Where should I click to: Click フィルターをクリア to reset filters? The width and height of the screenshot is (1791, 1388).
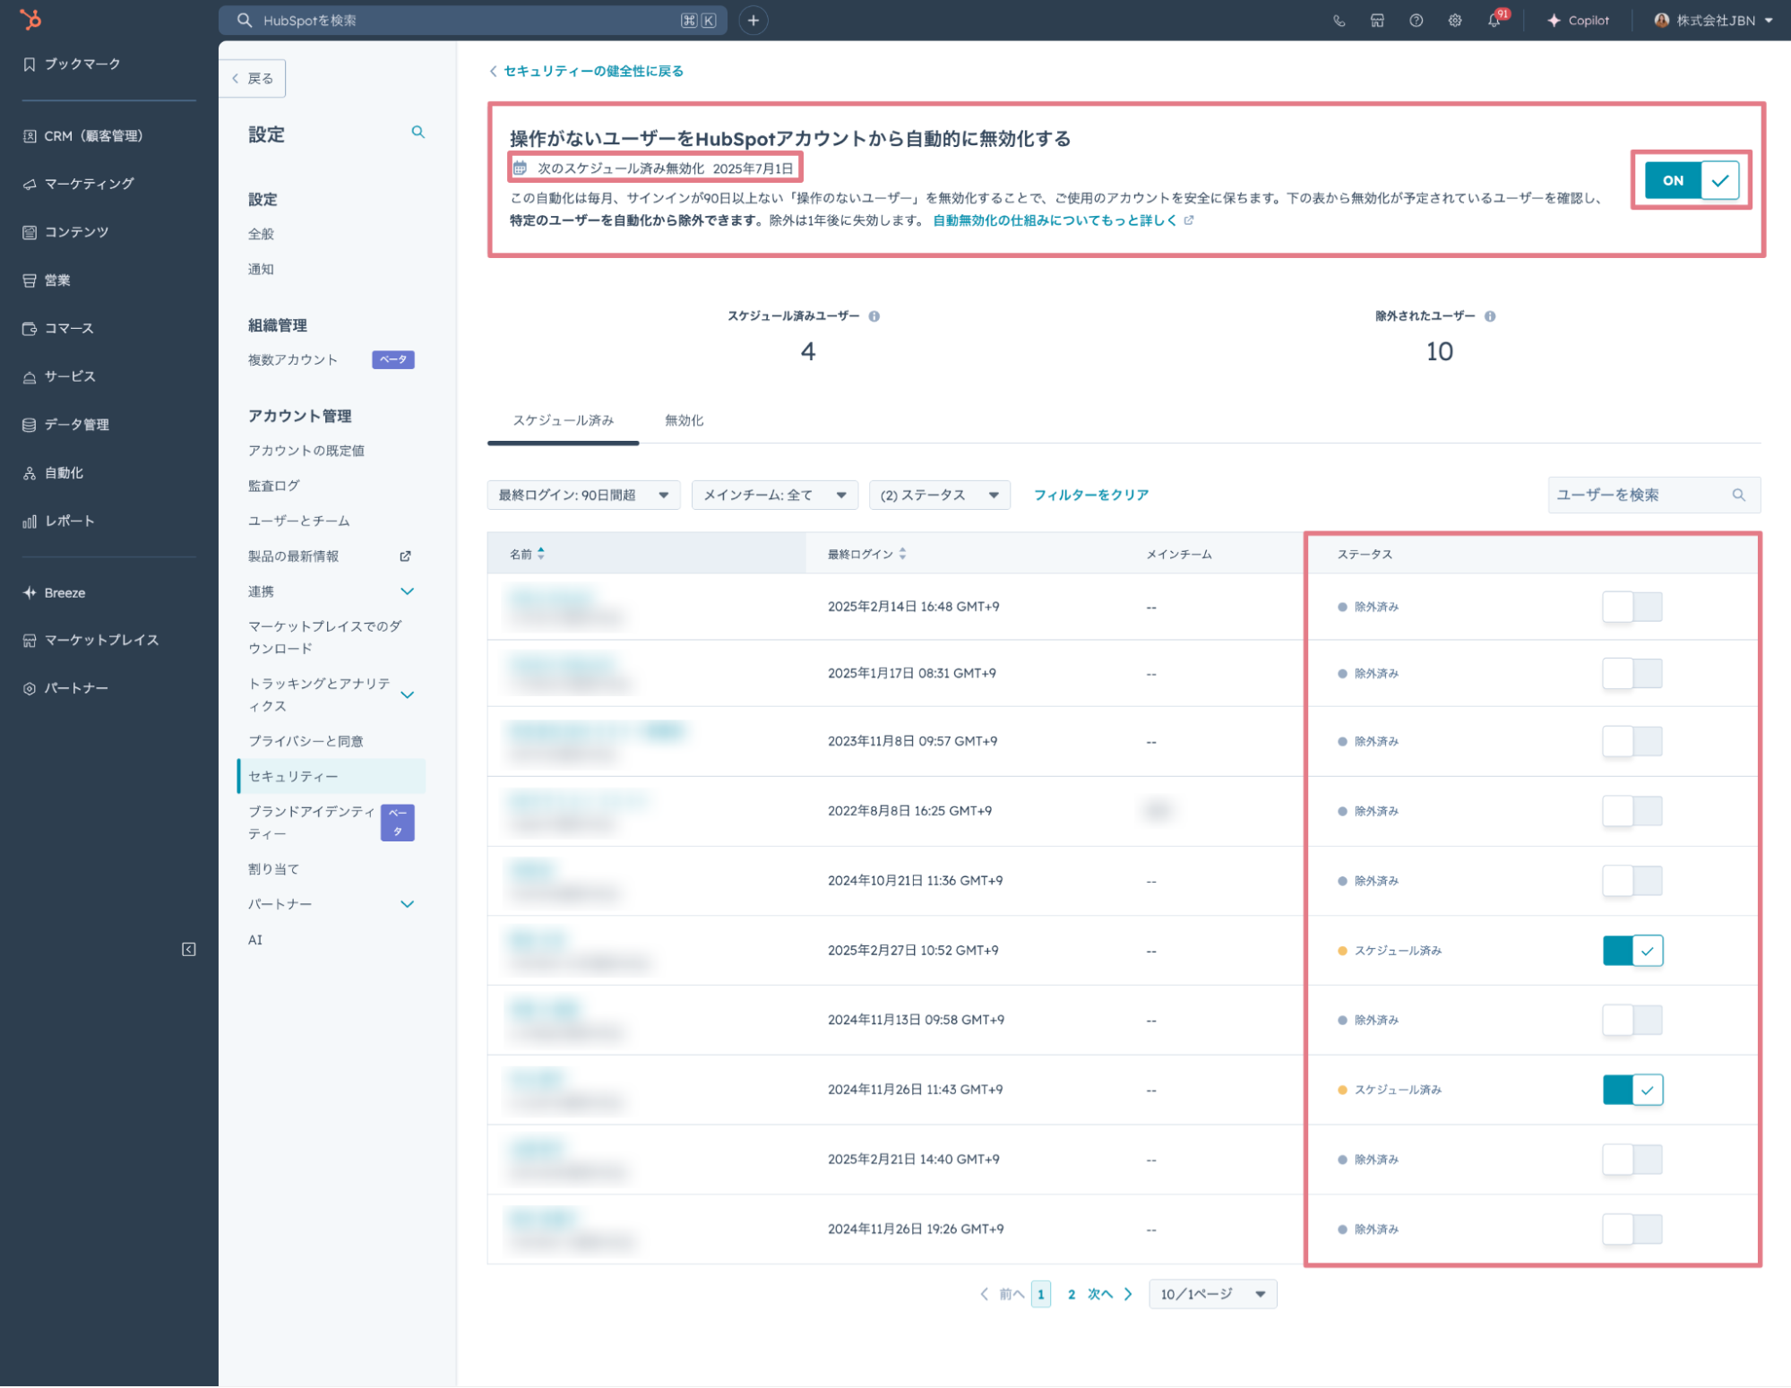coord(1091,495)
